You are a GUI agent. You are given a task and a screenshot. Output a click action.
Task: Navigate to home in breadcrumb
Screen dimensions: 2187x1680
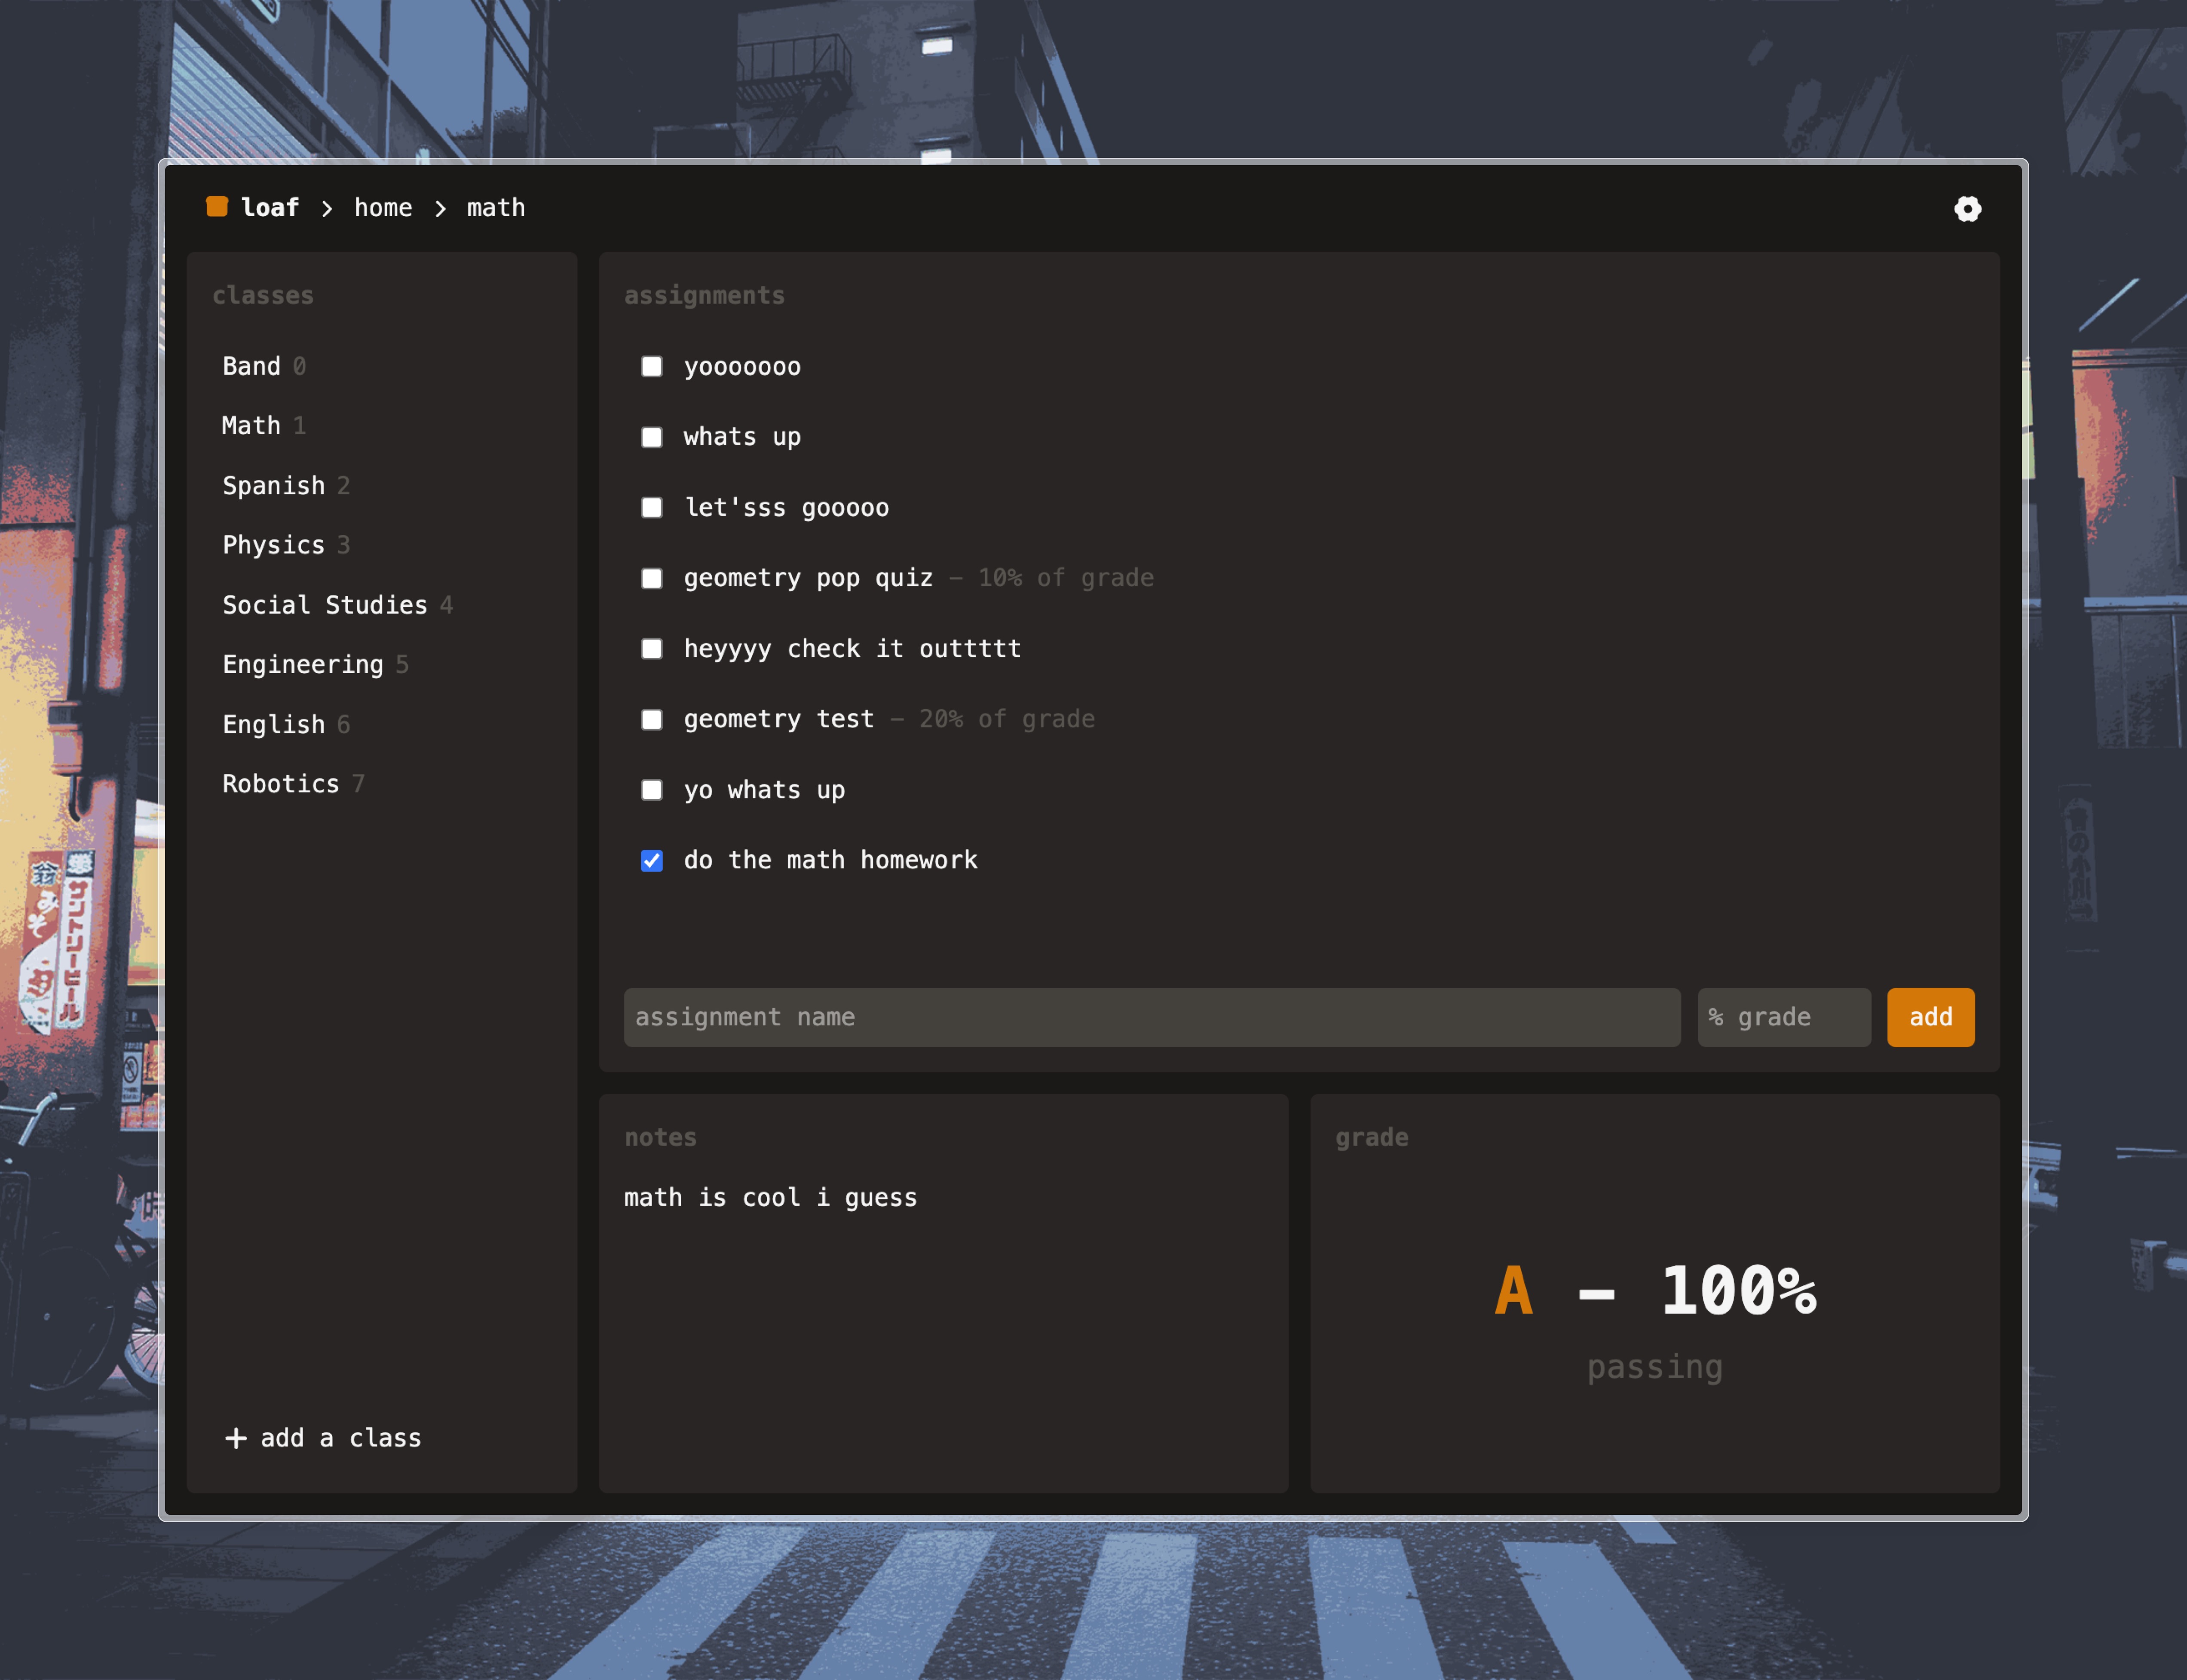pyautogui.click(x=383, y=208)
